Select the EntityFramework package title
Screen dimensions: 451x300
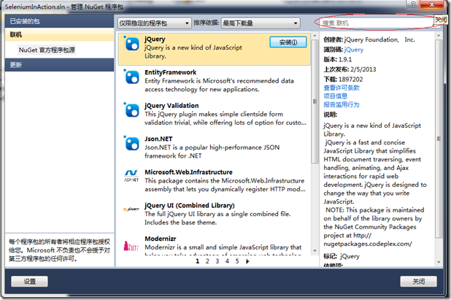click(x=170, y=72)
